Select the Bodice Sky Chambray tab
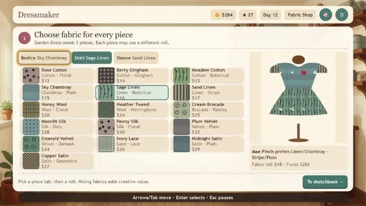Image resolution: width=366 pixels, height=206 pixels. pos(44,58)
